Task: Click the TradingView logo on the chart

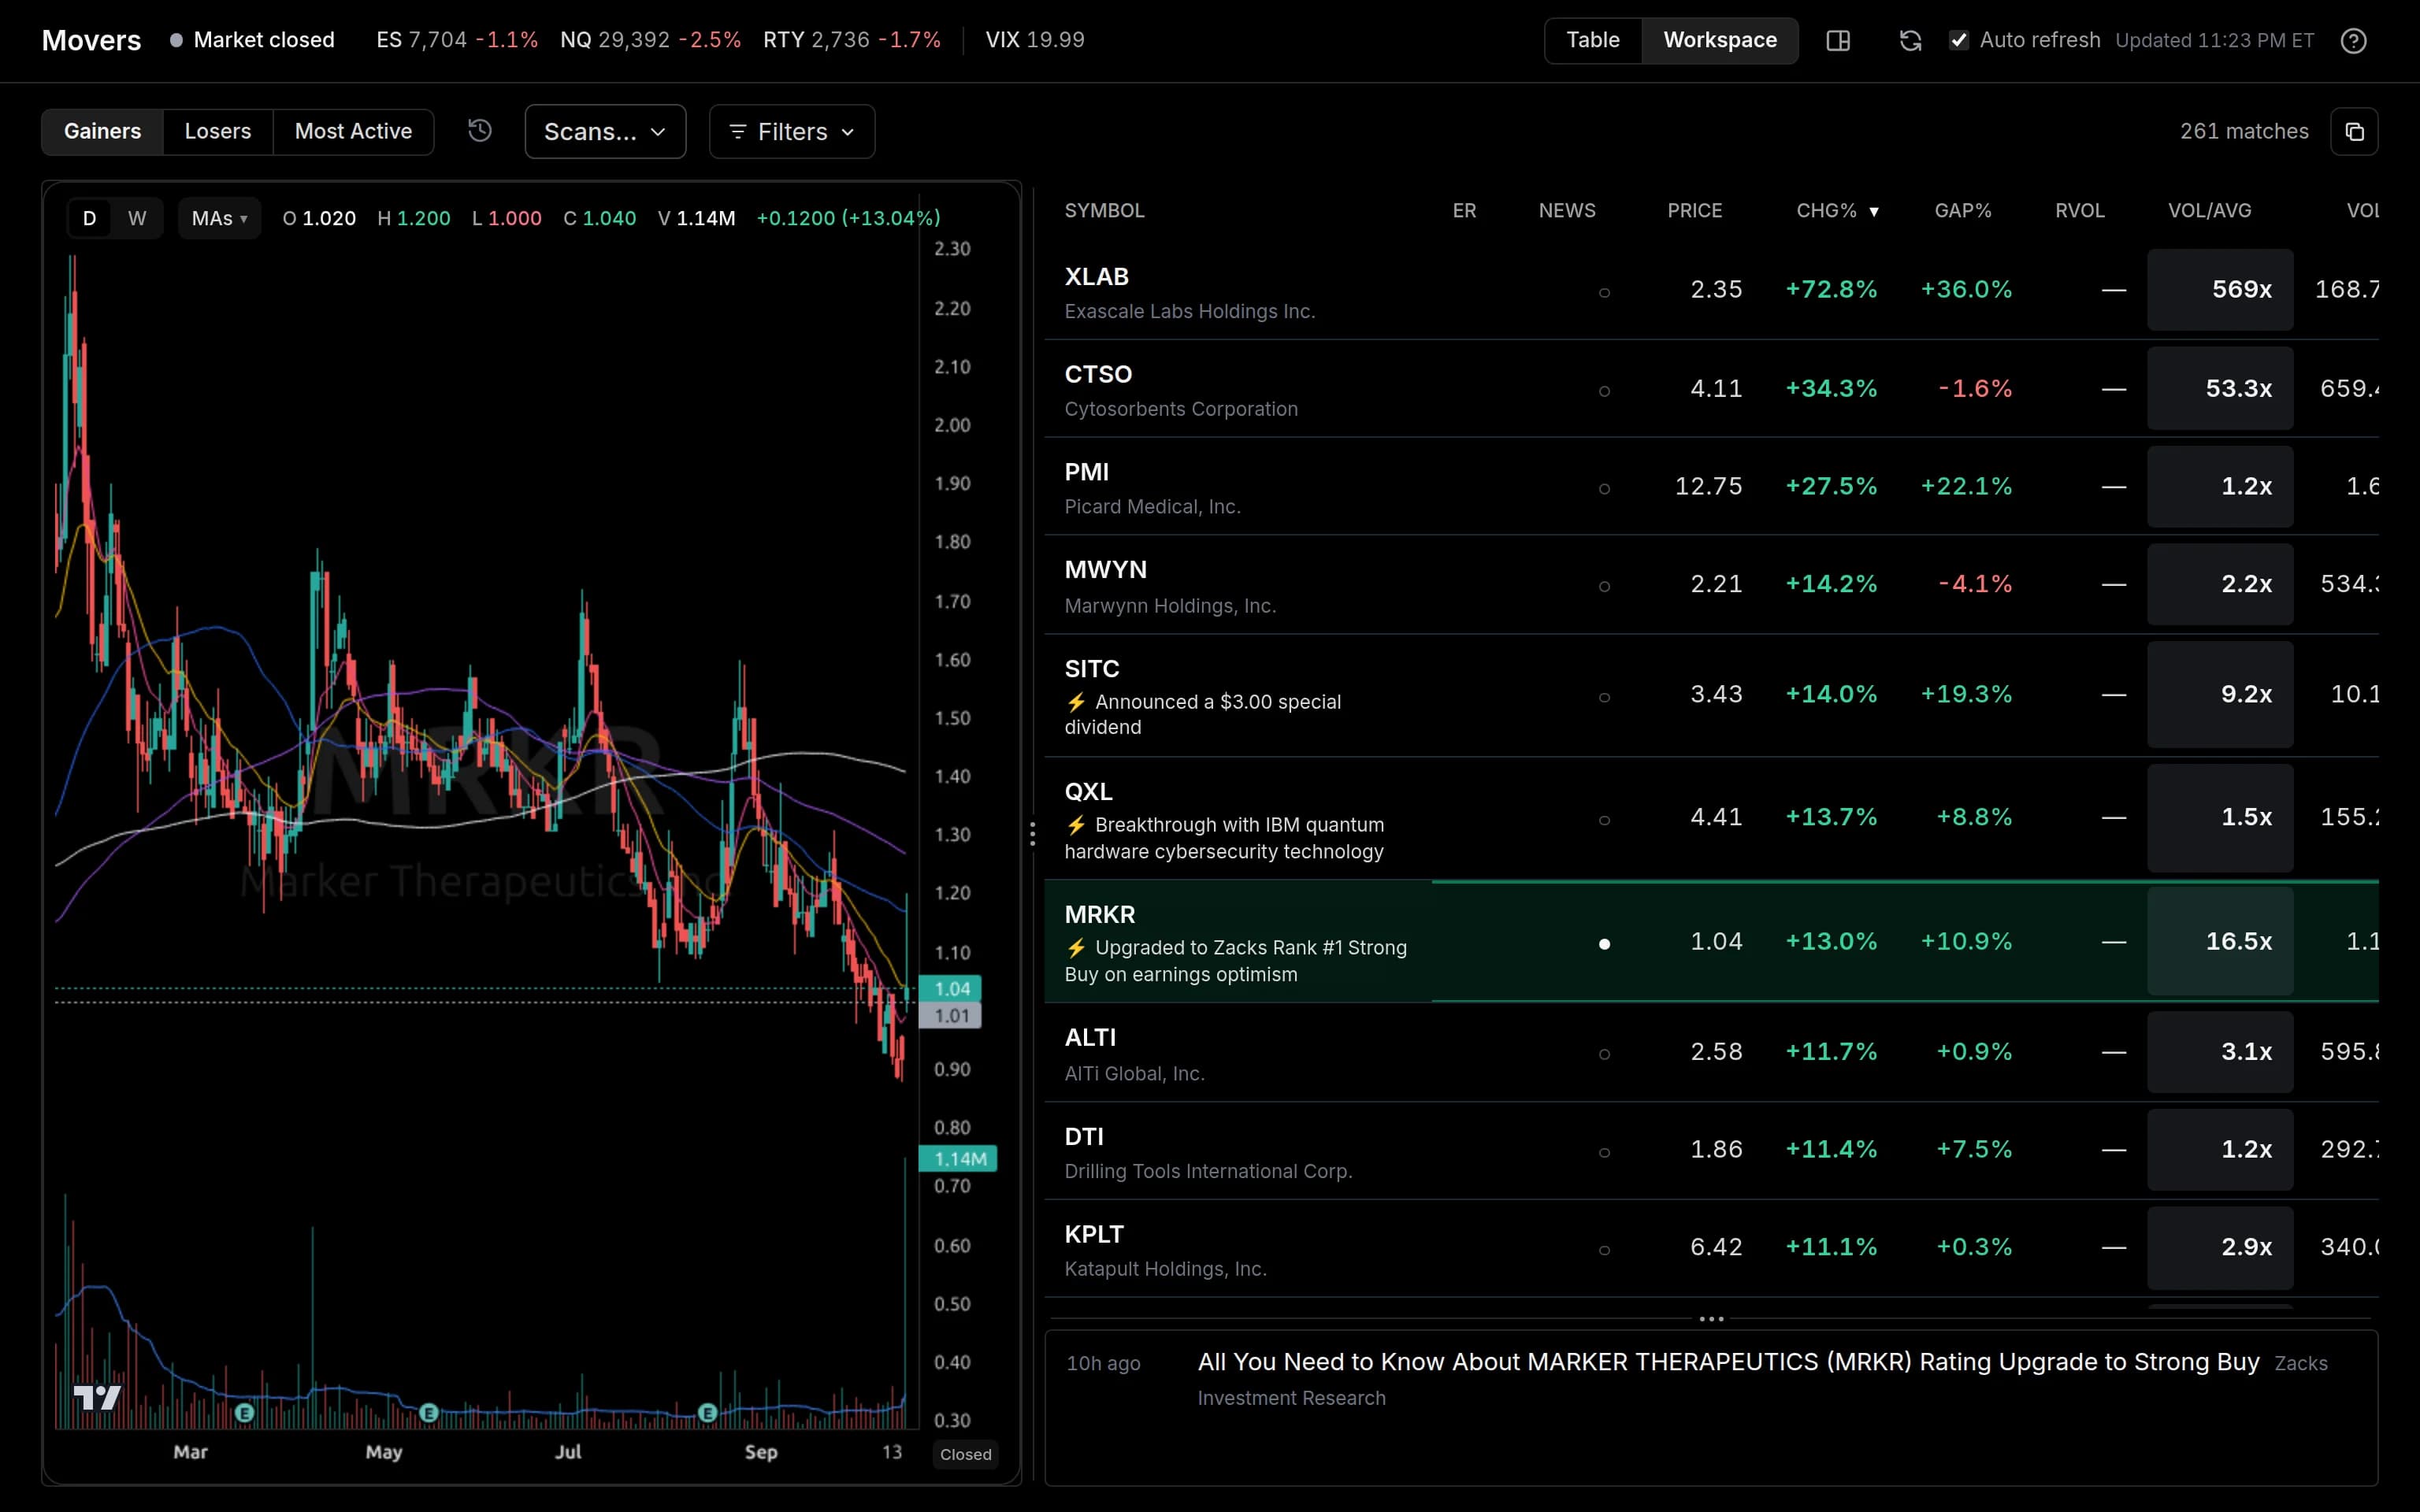Action: [97, 1397]
